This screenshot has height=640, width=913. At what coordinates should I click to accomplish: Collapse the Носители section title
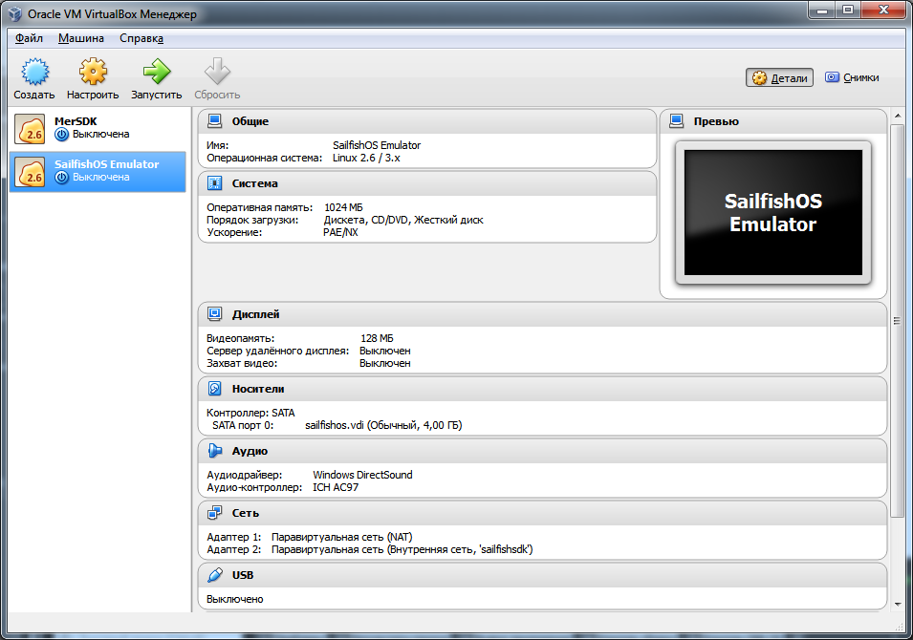click(257, 389)
